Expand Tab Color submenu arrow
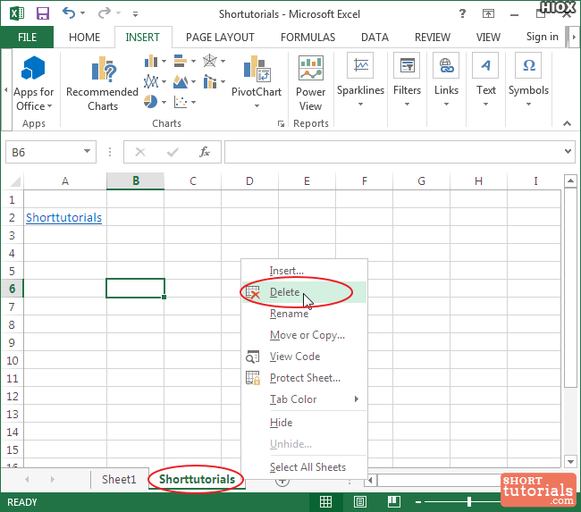 (x=357, y=399)
